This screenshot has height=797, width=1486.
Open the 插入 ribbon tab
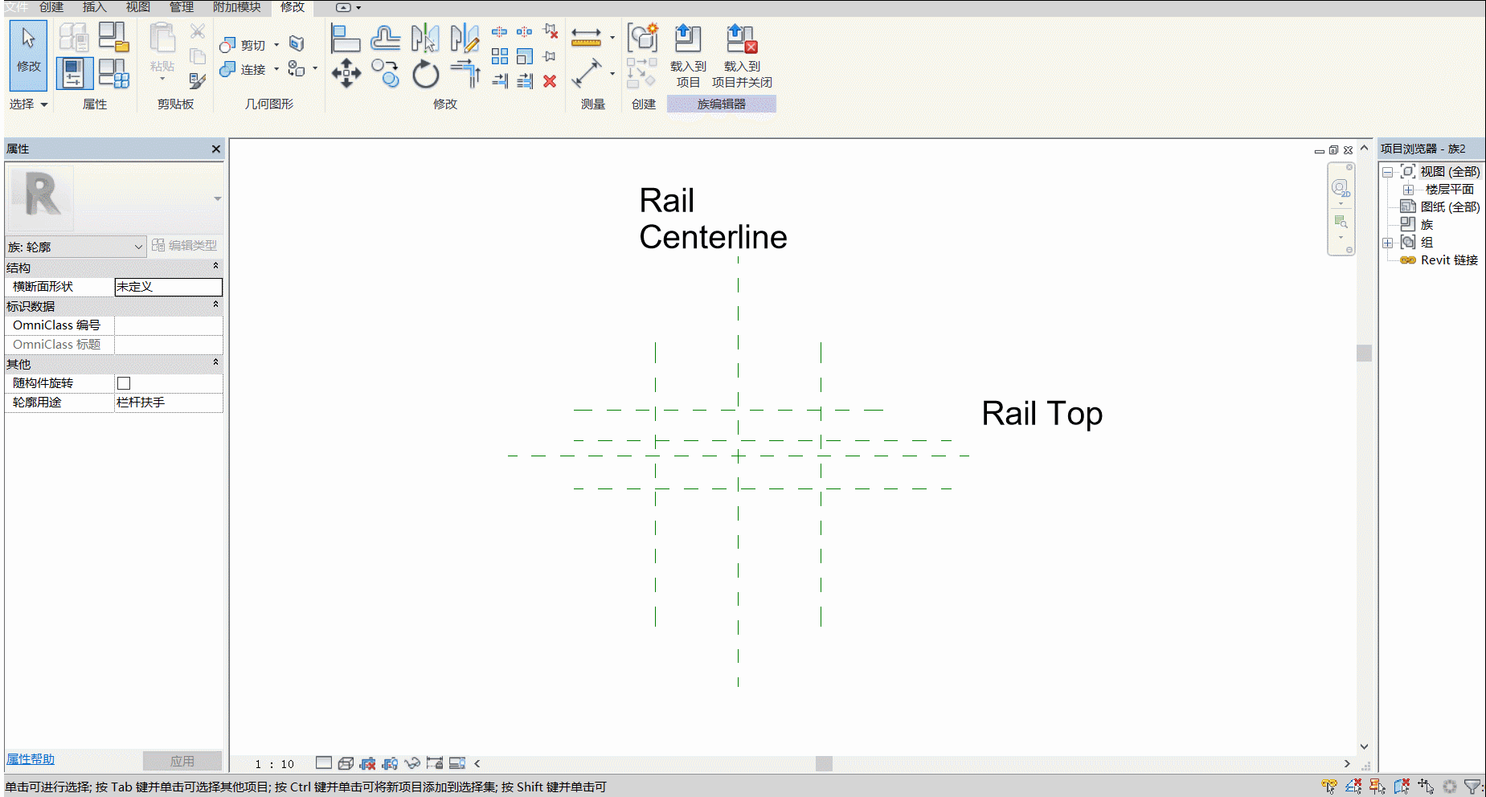tap(95, 7)
